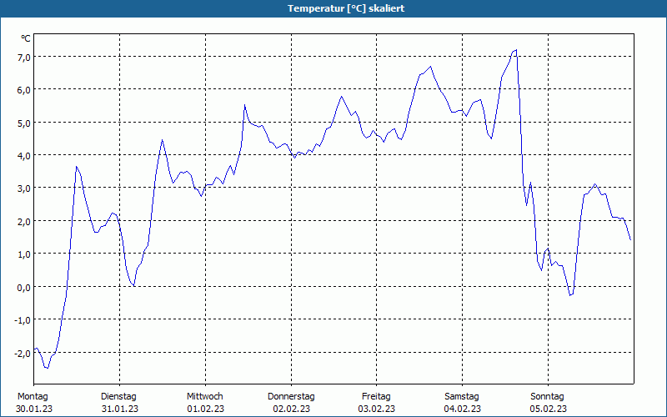Image resolution: width=667 pixels, height=417 pixels.
Task: Click the Monday temperature minimum below -2,0
Action: 48,368
